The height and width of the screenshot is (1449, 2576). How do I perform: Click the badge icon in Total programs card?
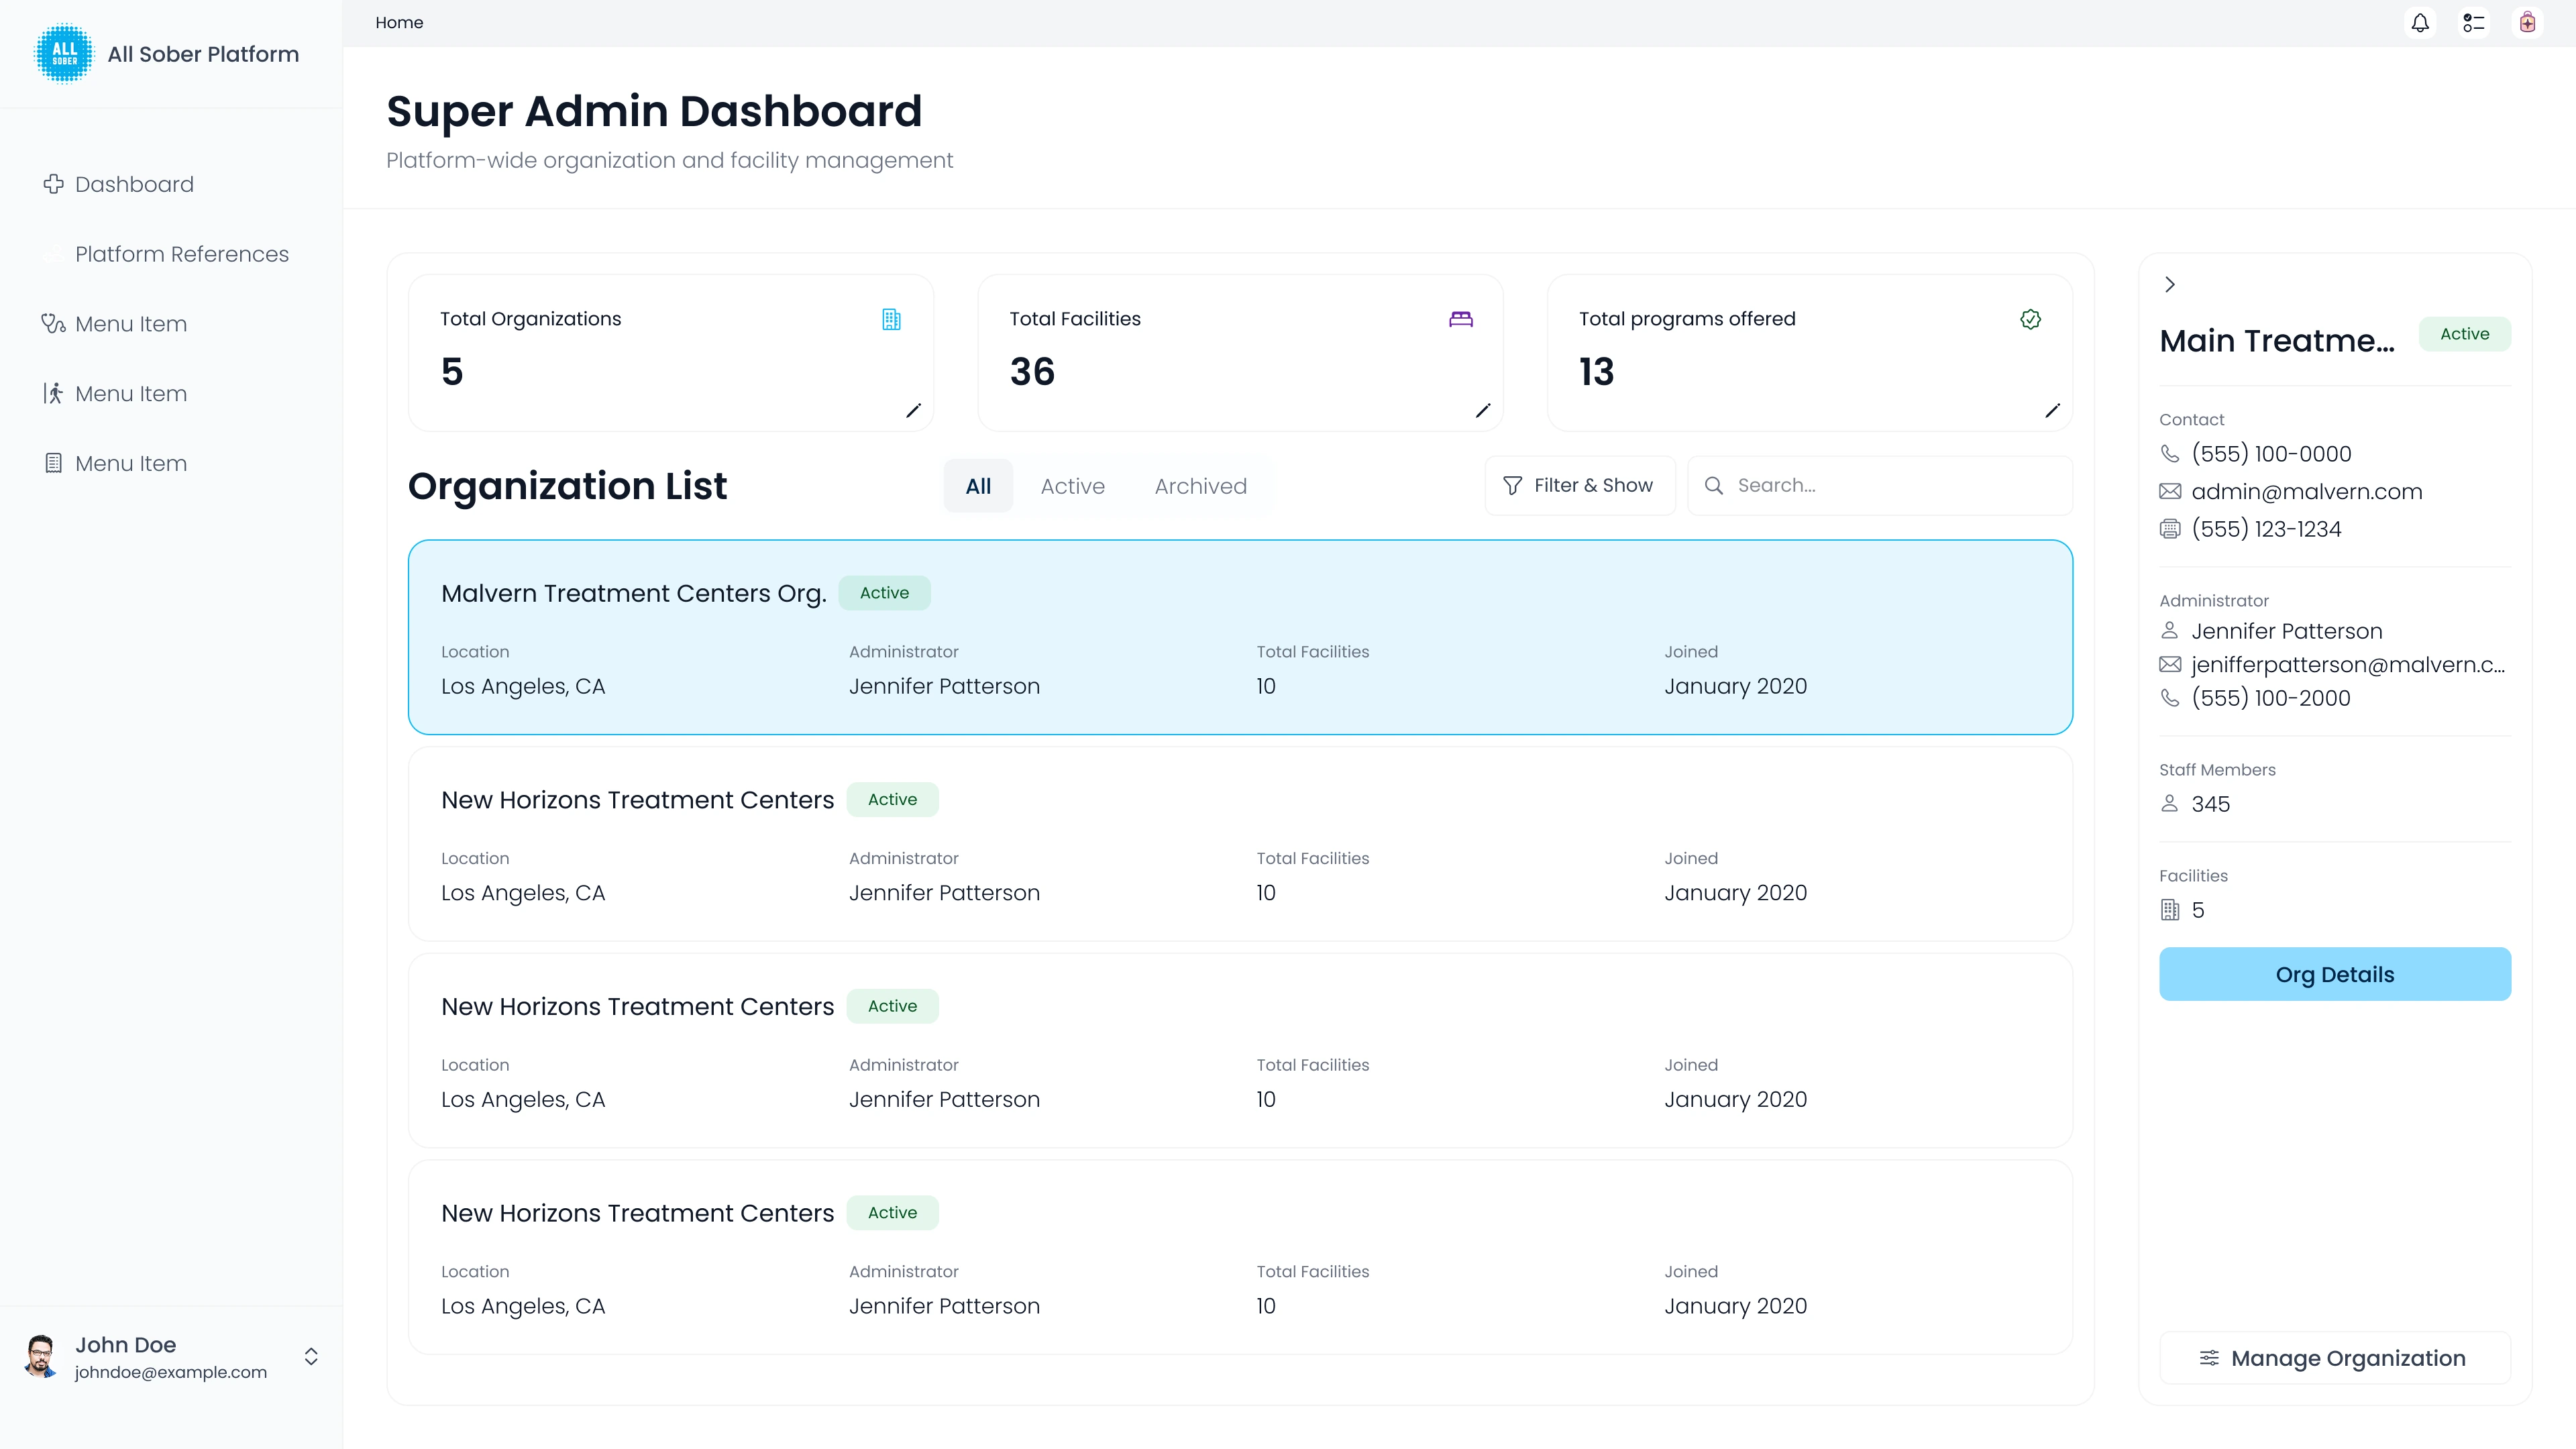click(2030, 319)
